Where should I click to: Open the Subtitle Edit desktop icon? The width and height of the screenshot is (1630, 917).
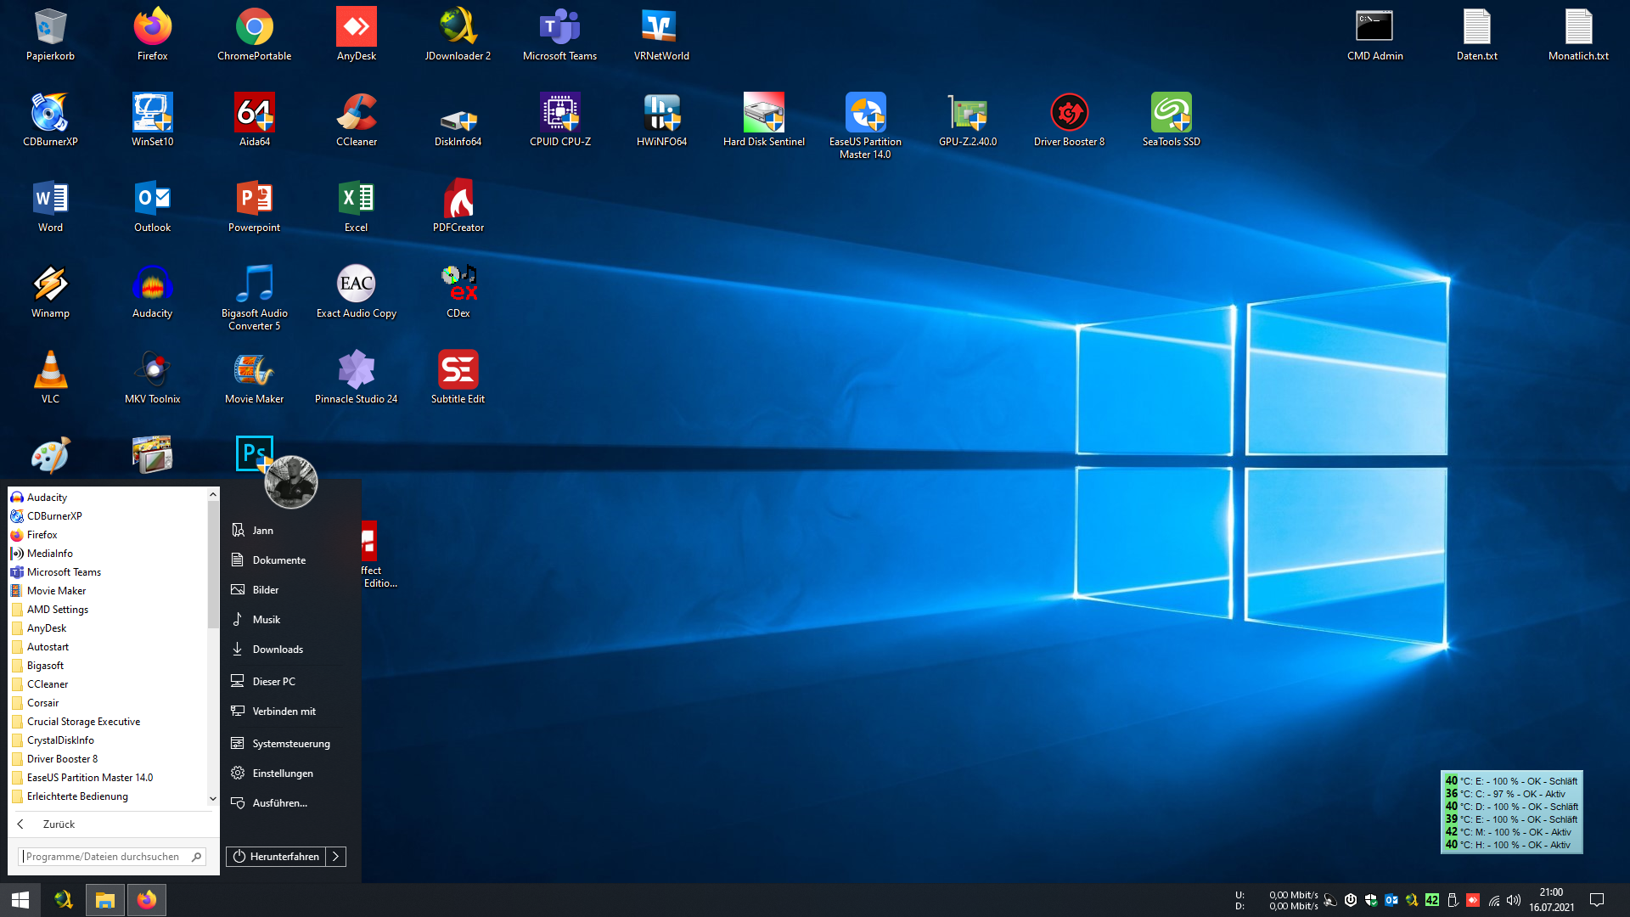(458, 370)
